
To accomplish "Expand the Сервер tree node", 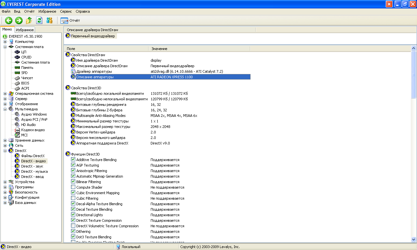I will coord(5,99).
